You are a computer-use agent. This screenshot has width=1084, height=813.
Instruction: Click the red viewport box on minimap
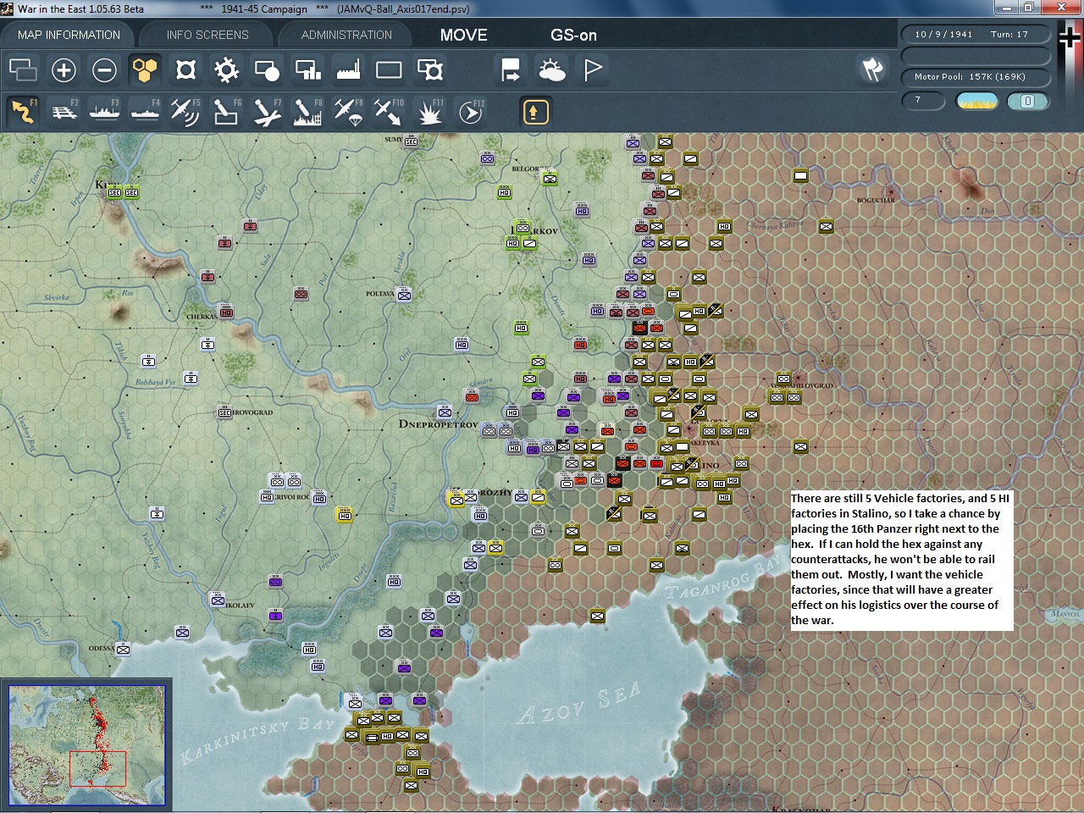97,769
